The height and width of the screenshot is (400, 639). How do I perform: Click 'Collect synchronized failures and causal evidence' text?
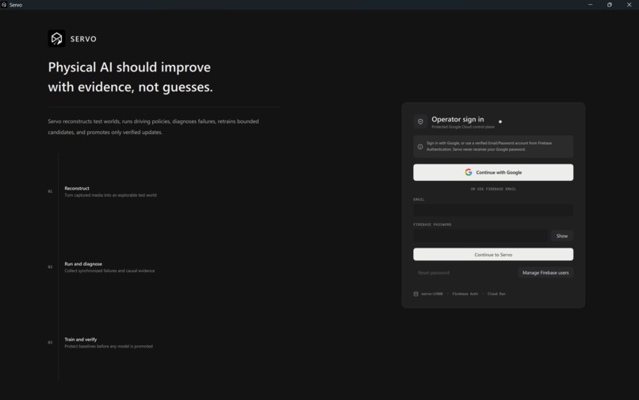pos(109,271)
